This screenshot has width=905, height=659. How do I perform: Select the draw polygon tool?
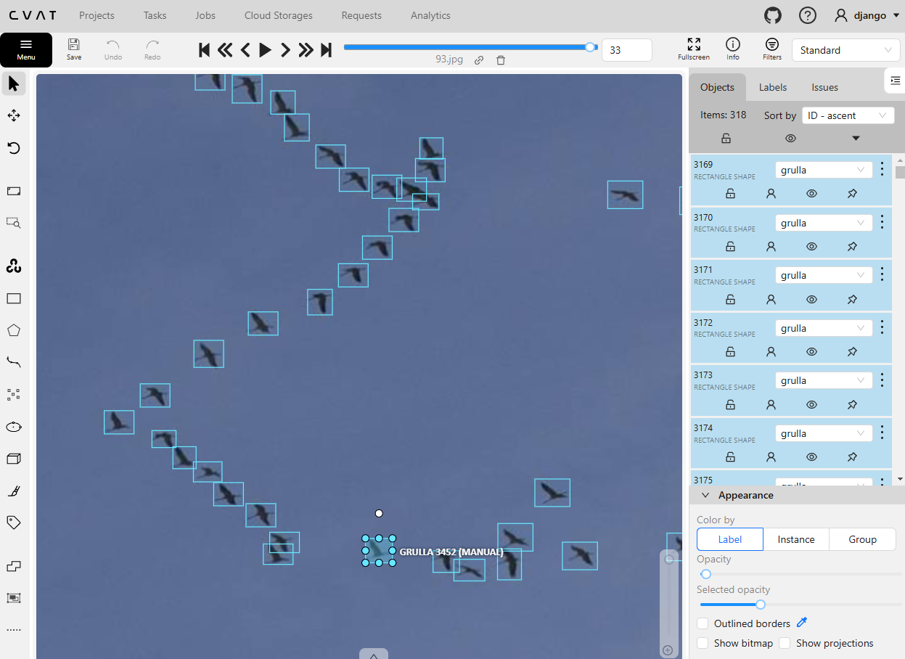[13, 330]
